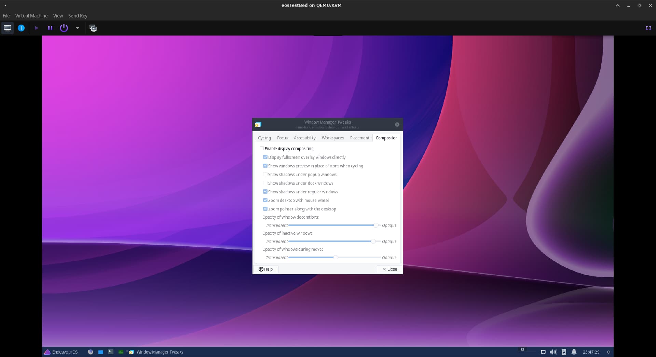
Task: Open the Send Key menu
Action: (x=78, y=16)
